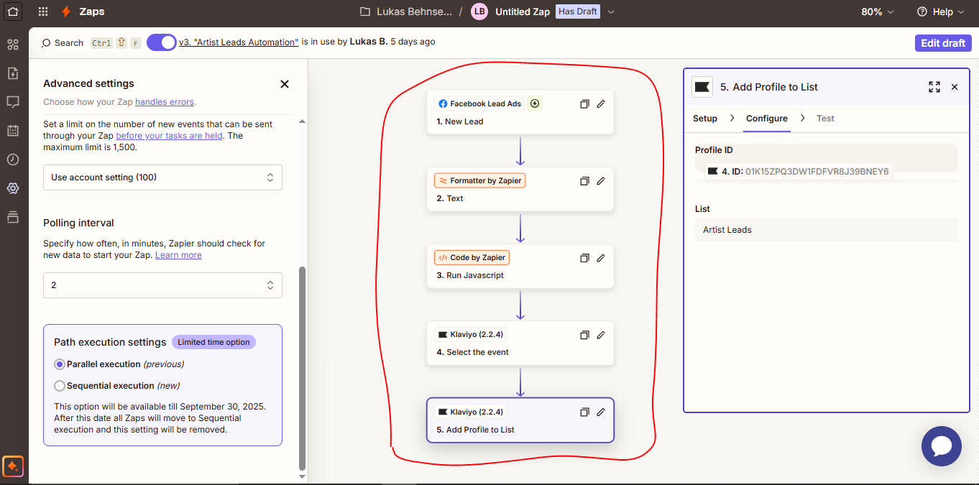Rename the 2. Text step with pencil
The height and width of the screenshot is (485, 979).
tap(601, 181)
